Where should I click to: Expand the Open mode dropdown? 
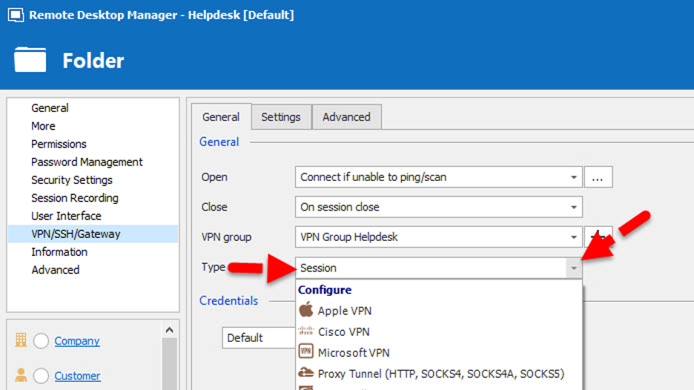pos(574,177)
